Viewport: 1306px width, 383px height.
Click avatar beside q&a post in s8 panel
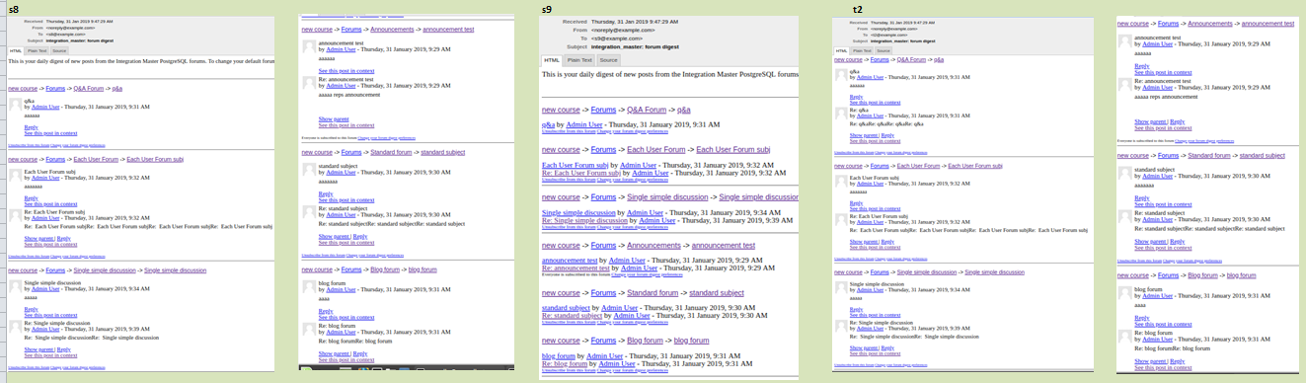point(16,104)
